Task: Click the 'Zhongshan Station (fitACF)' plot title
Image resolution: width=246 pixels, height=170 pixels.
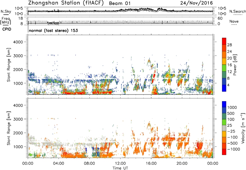Action: pos(66,3)
